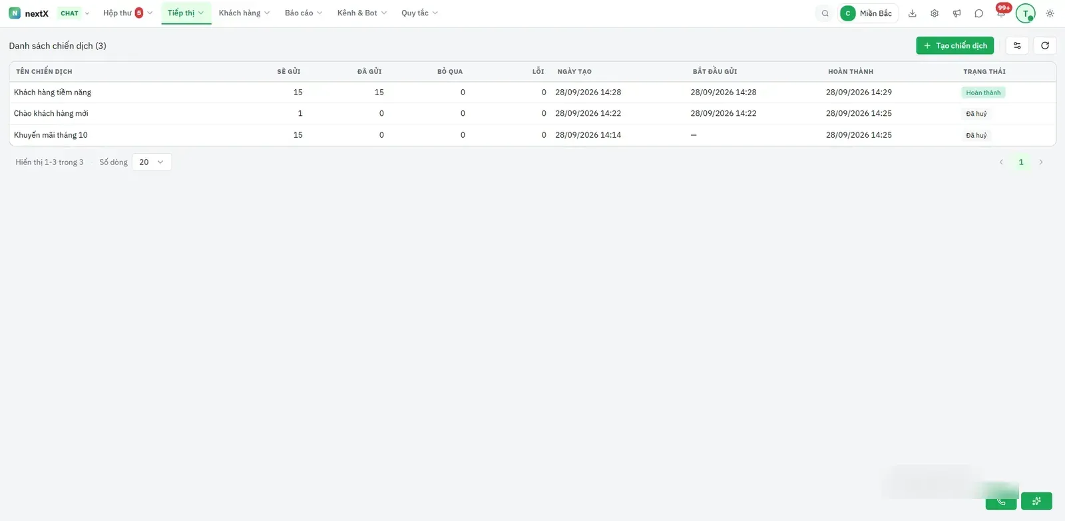Open the search icon in top bar
Image resolution: width=1065 pixels, height=521 pixels.
[825, 13]
